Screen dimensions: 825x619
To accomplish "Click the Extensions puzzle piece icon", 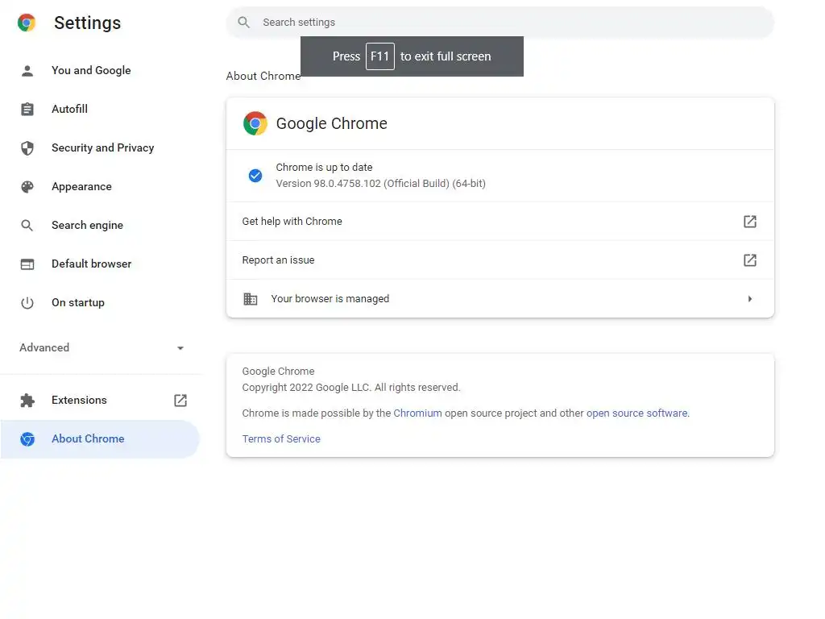I will click(x=27, y=400).
